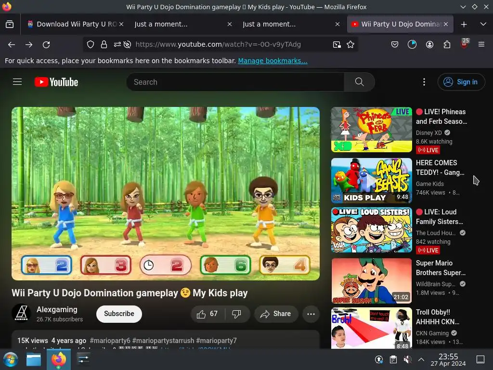
Task: Open LIVE Phineas and Ferb thumbnail
Action: pos(372,130)
